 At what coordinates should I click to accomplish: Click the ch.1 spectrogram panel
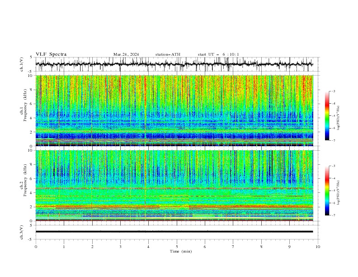click(174, 110)
